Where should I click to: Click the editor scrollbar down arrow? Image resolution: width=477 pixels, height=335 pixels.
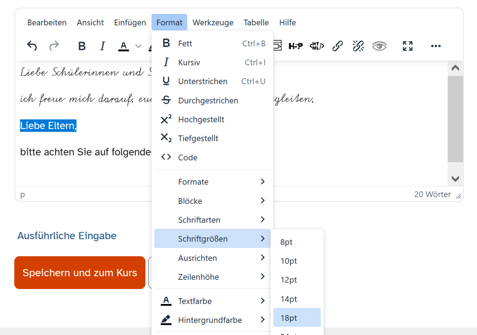pos(455,179)
